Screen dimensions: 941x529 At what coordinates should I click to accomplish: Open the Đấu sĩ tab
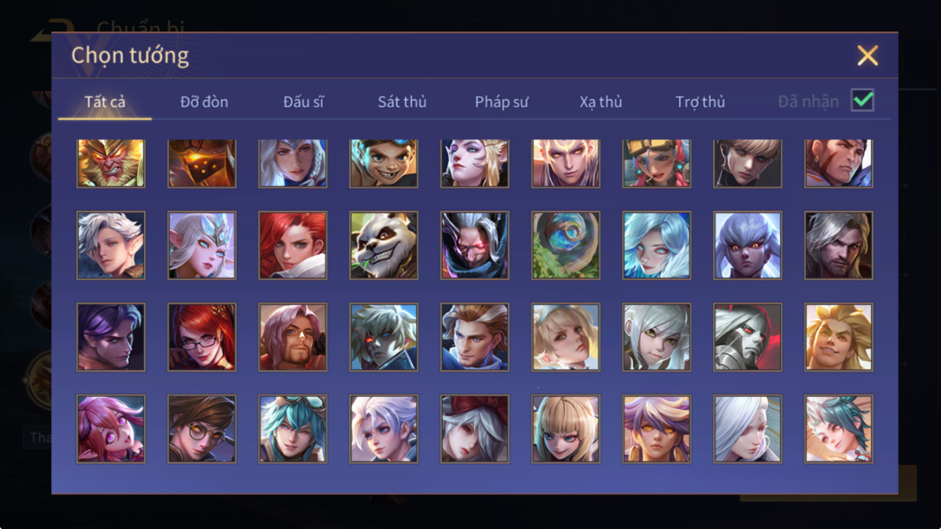click(303, 102)
